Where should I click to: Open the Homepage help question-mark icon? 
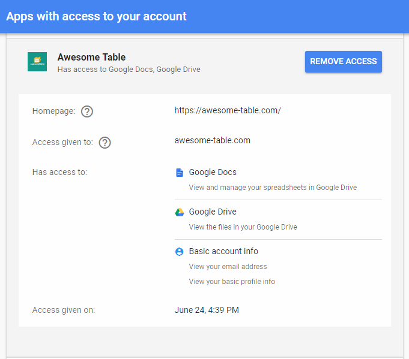click(x=87, y=111)
